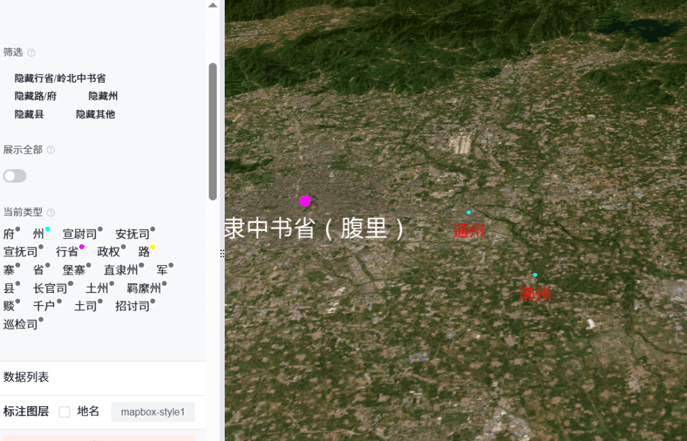Select the 州 type with cyan dot

click(x=39, y=234)
